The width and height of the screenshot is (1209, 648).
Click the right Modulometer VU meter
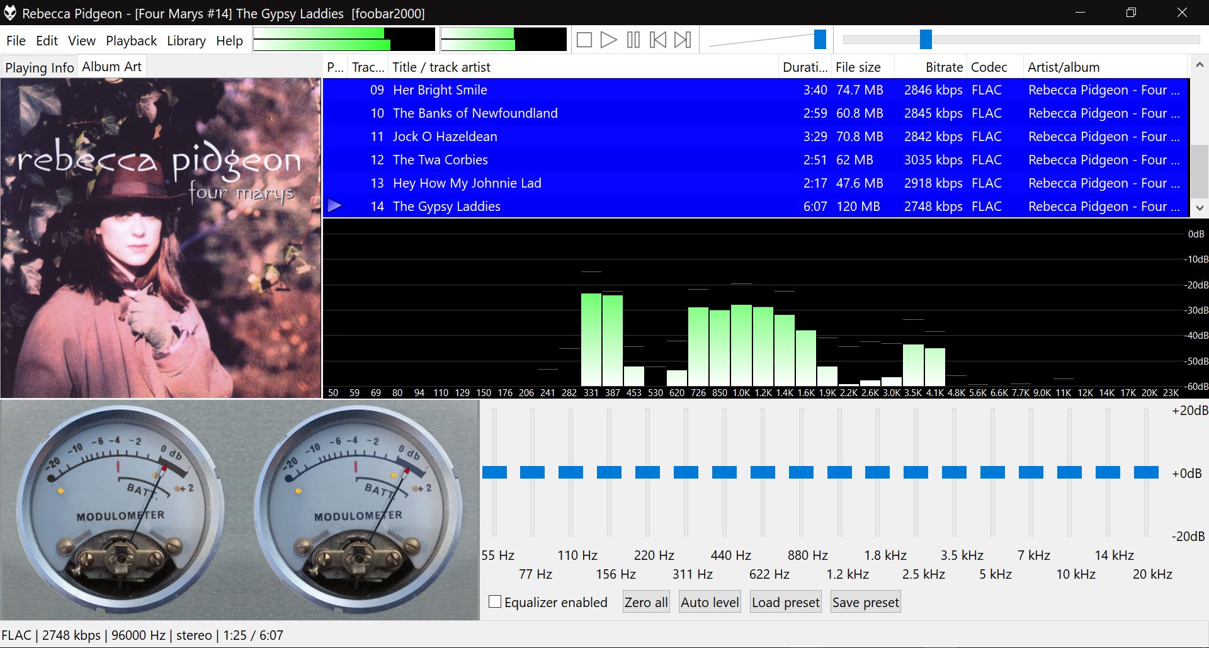click(357, 509)
